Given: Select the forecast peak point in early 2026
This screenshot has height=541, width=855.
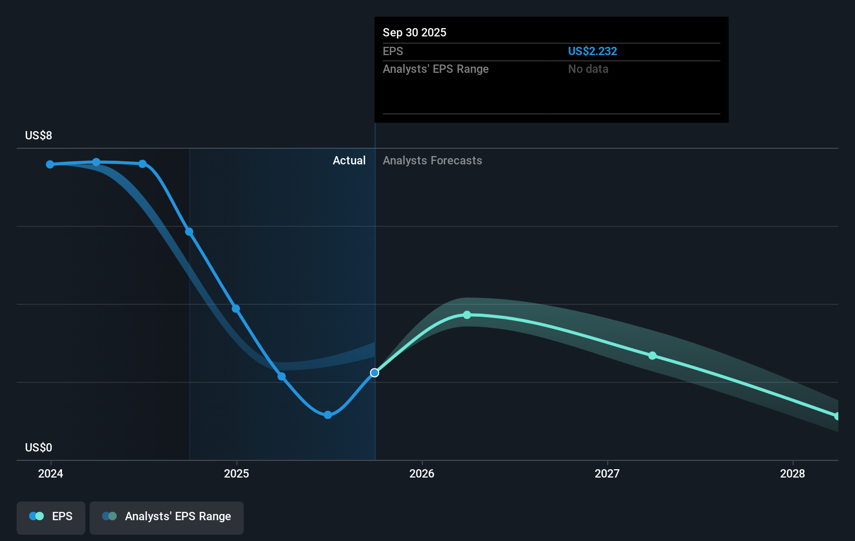Looking at the screenshot, I should (x=467, y=315).
